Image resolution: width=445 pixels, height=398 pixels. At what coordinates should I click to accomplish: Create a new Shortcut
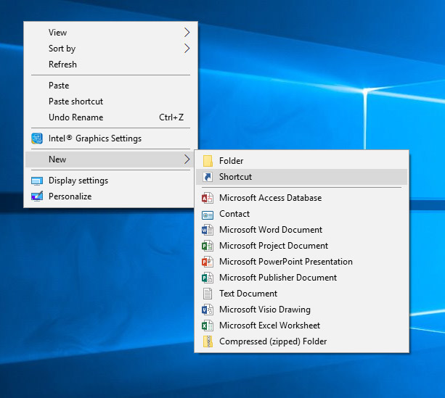[302, 177]
